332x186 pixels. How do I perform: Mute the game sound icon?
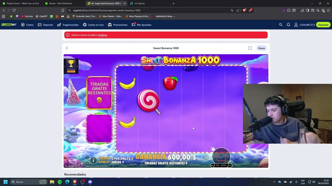pyautogui.click(x=87, y=163)
